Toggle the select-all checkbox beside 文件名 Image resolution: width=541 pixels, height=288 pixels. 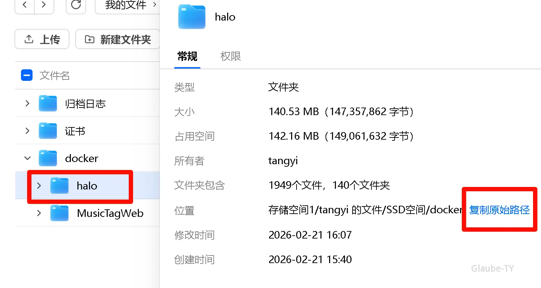tap(27, 75)
